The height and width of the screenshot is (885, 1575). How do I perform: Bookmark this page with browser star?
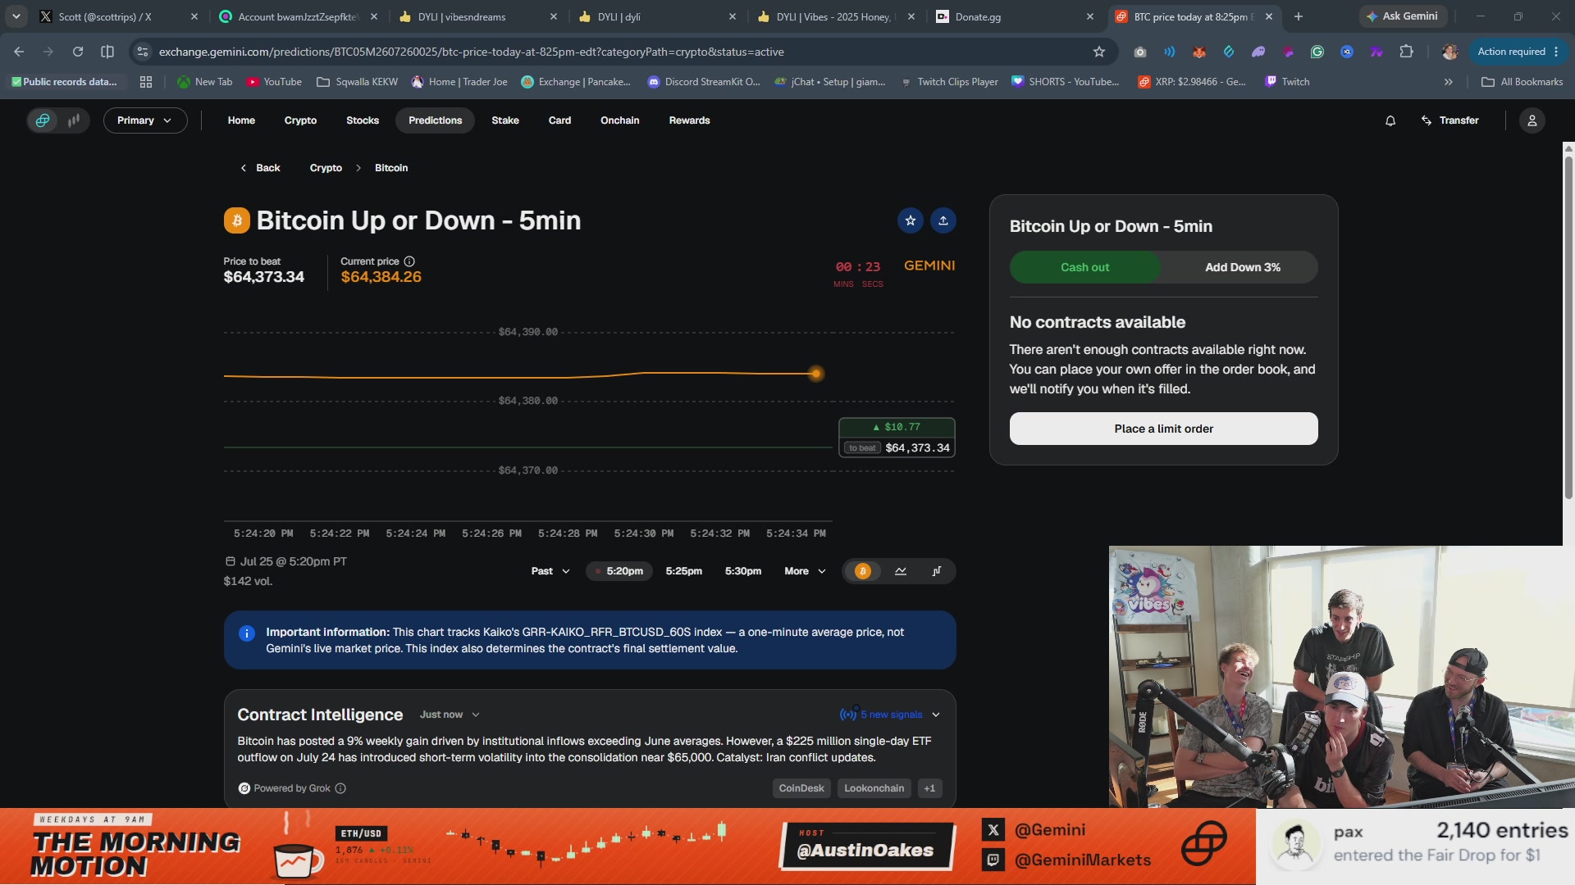[1099, 52]
